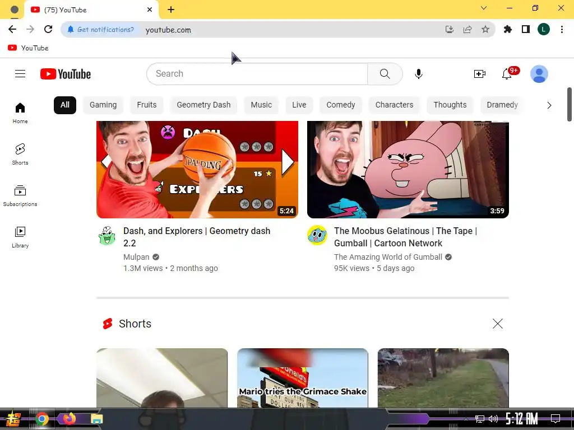Open the Mario tries the Grimace Shake short
Image resolution: width=574 pixels, height=430 pixels.
[303, 378]
